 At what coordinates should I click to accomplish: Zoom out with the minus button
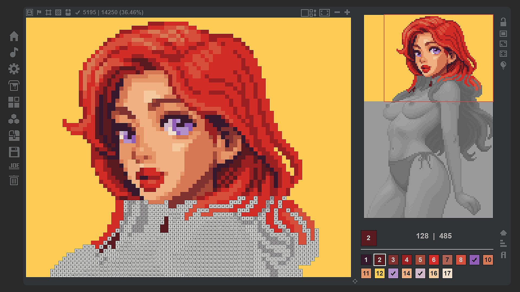tap(337, 12)
